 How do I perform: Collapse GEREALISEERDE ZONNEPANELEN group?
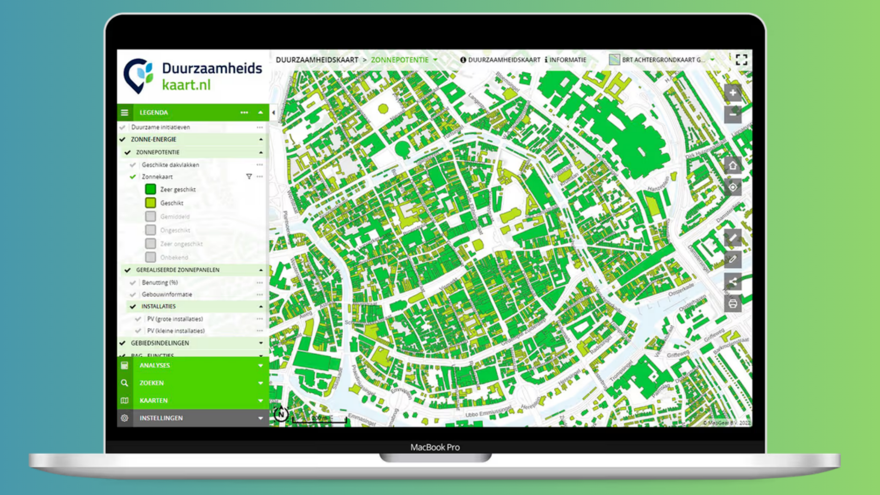(261, 270)
